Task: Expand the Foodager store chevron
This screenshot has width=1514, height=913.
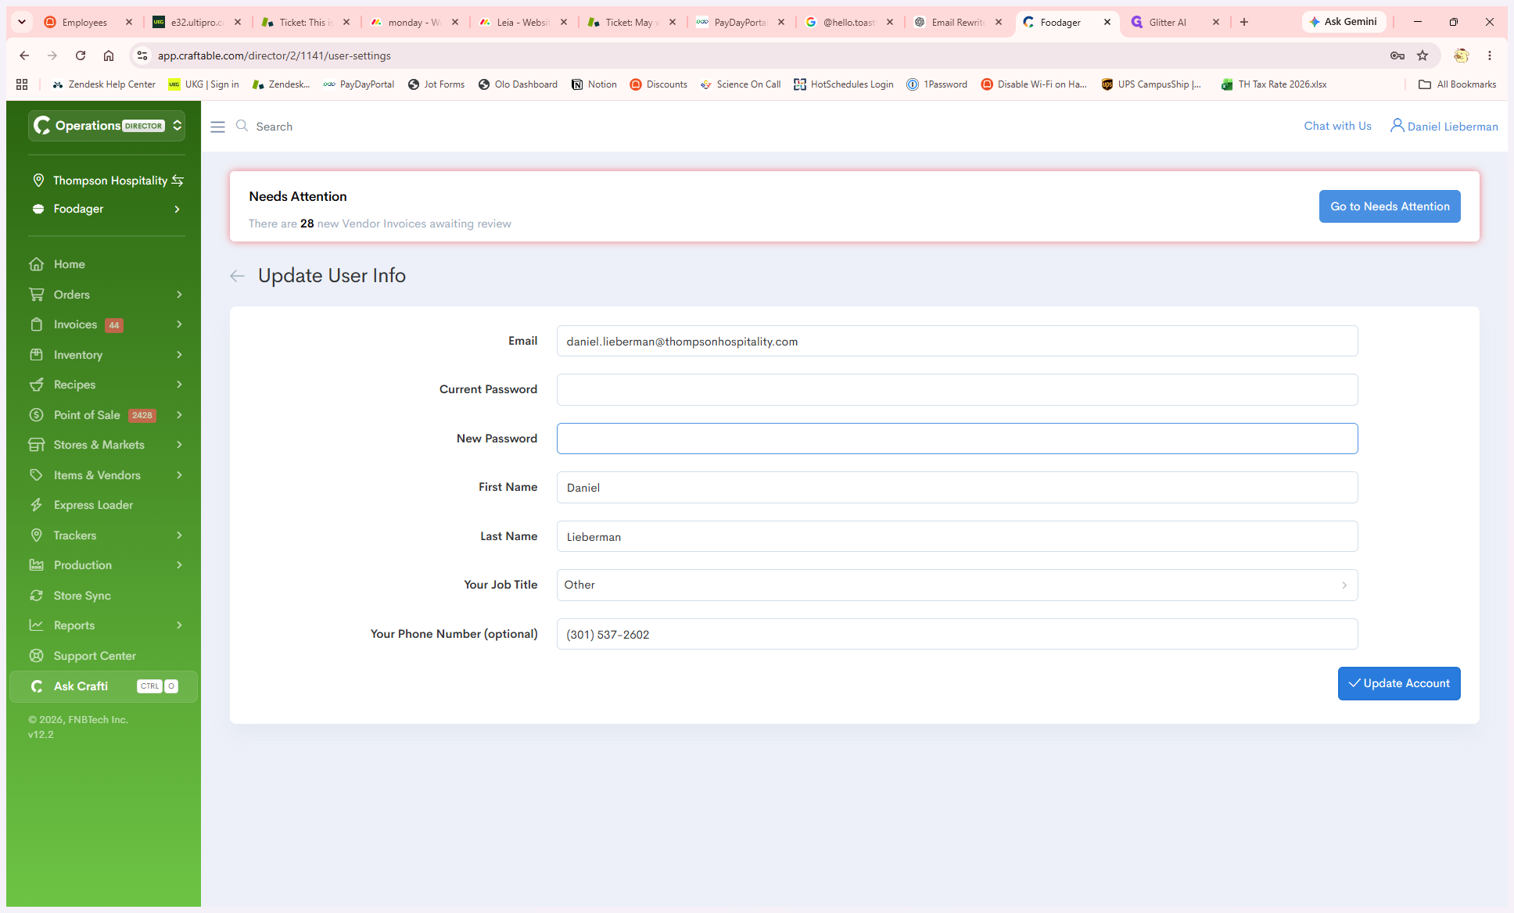Action: click(178, 209)
